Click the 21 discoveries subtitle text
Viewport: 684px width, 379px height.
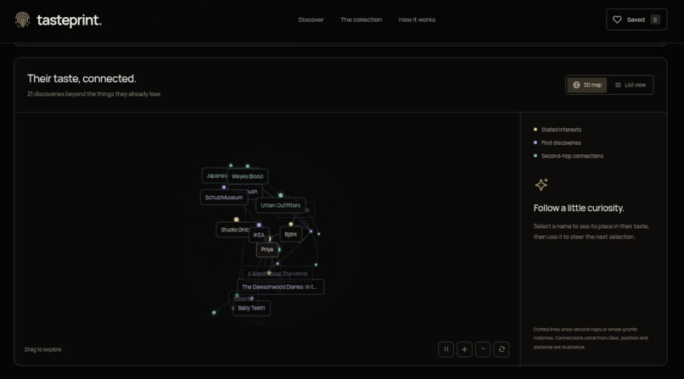pos(94,93)
